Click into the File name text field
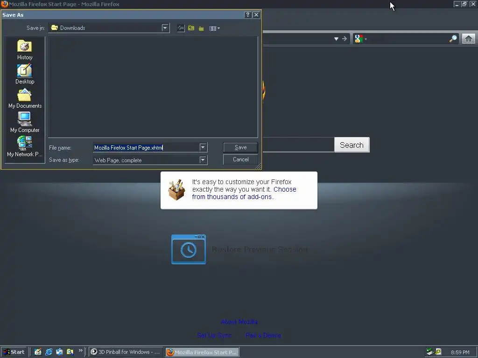The image size is (478, 358). point(146,148)
